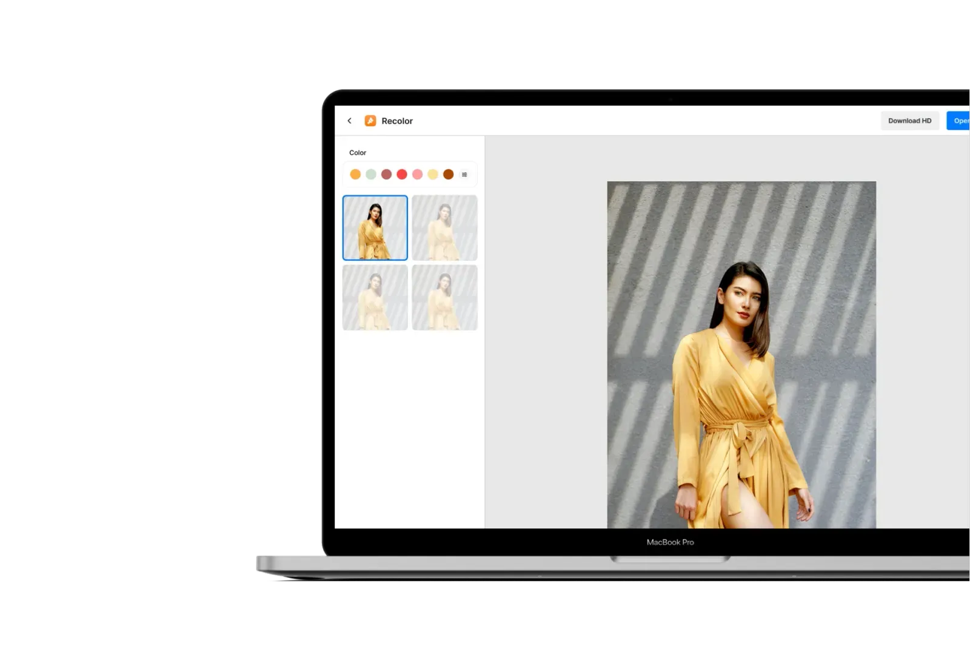The height and width of the screenshot is (672, 970).
Task: Select the orange color swatch
Action: pyautogui.click(x=355, y=174)
